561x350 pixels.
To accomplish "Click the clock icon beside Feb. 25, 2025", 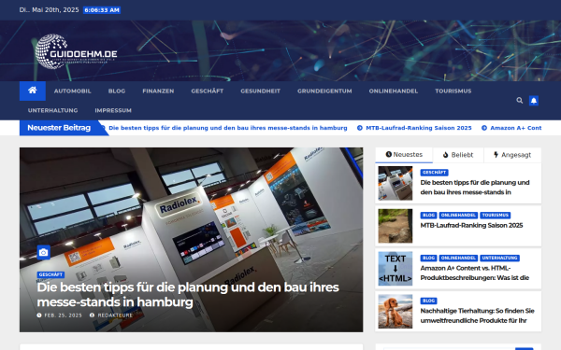I will point(39,315).
